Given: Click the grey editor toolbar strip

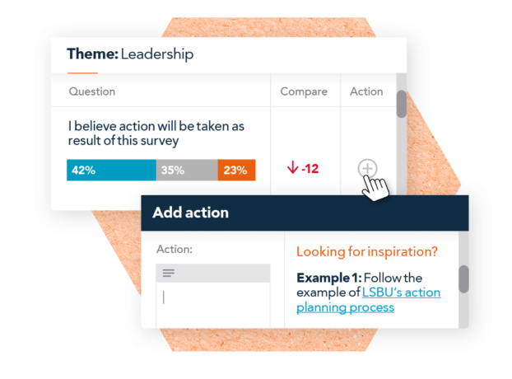Looking at the screenshot, I should click(x=213, y=274).
